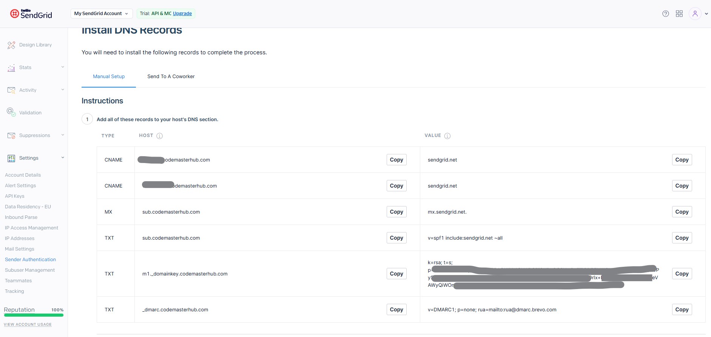Click the Upgrade link in trial banner
Viewport: 711px width, 337px height.
pyautogui.click(x=182, y=14)
